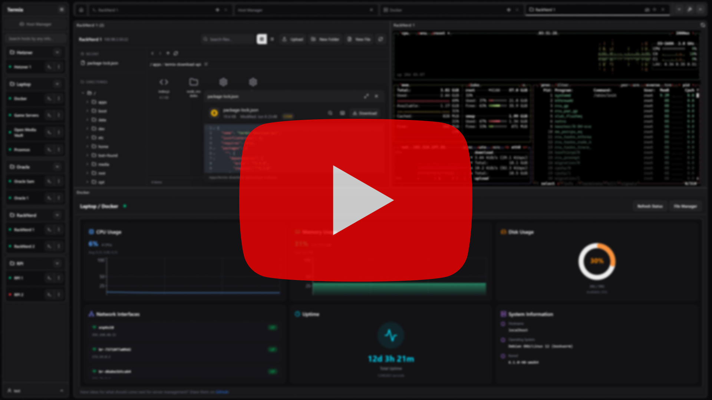This screenshot has height=400, width=712.
Task: Select the root folder in the directory tree
Action: 99,173
